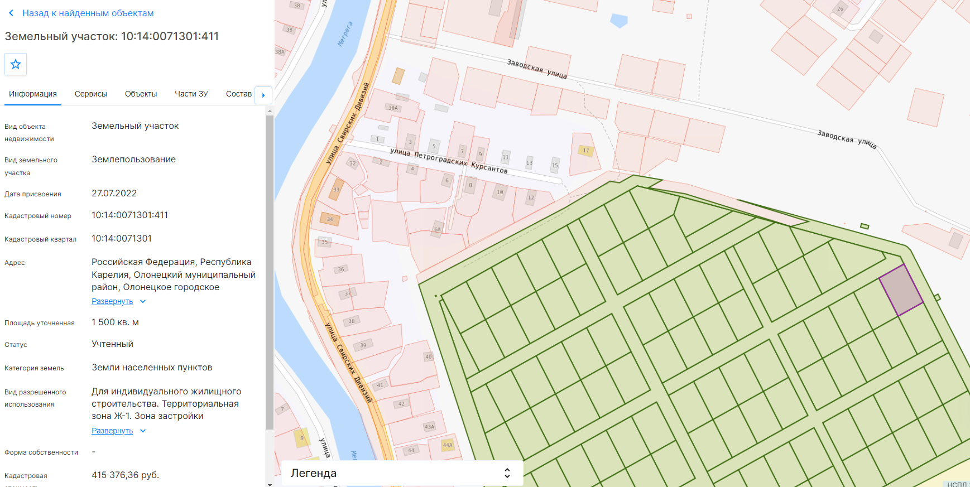Viewport: 970px width, 487px height.
Task: Click the heading 'Земельный участок: 10:14:0071301:411'
Action: 112,36
